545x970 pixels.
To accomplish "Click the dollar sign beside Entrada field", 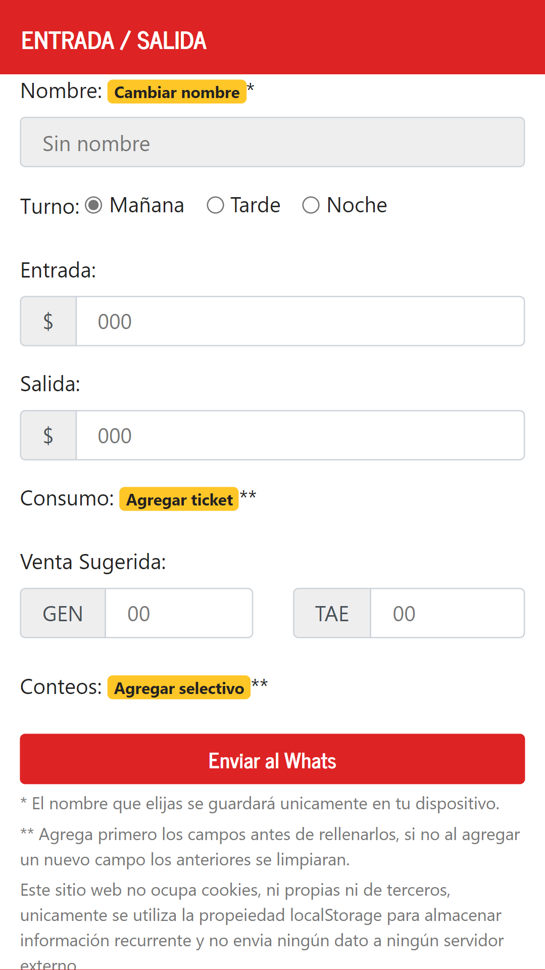I will [48, 321].
